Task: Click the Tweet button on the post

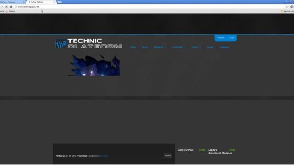Action: [x=168, y=155]
